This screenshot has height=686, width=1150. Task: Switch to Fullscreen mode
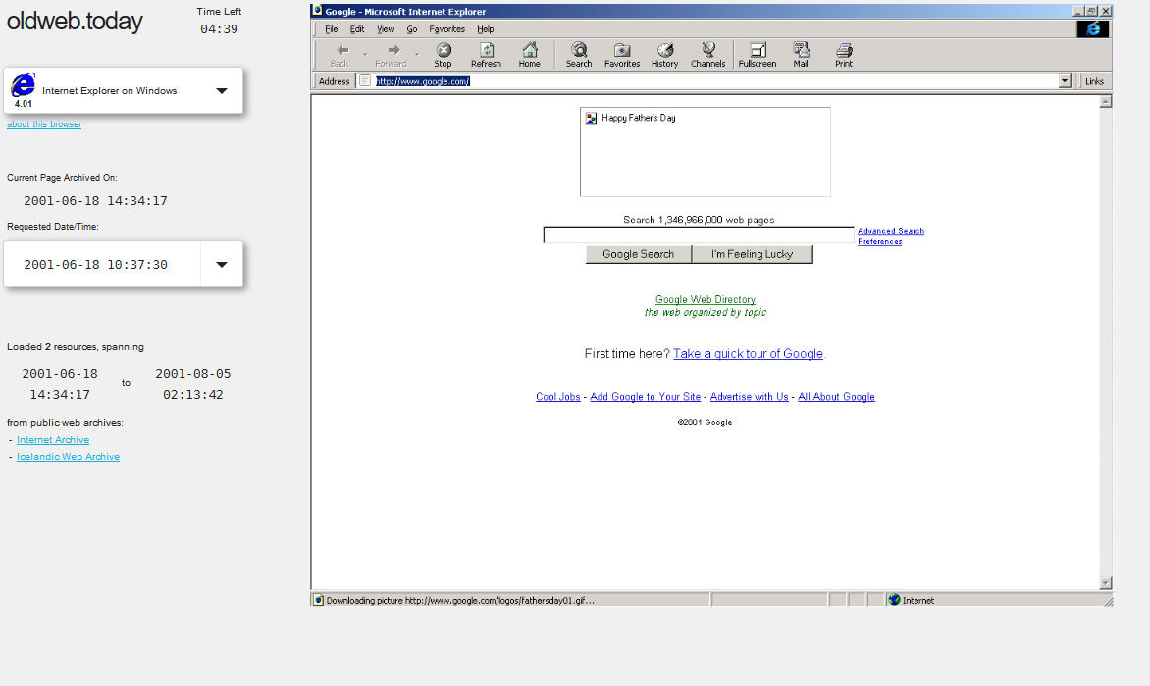coord(757,55)
